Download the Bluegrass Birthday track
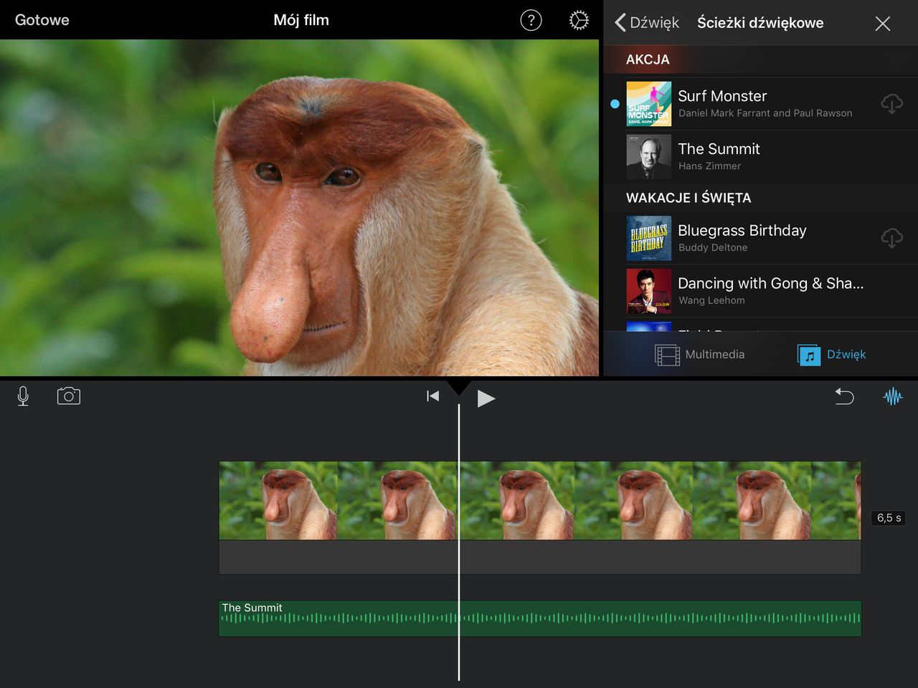918x688 pixels. (891, 238)
